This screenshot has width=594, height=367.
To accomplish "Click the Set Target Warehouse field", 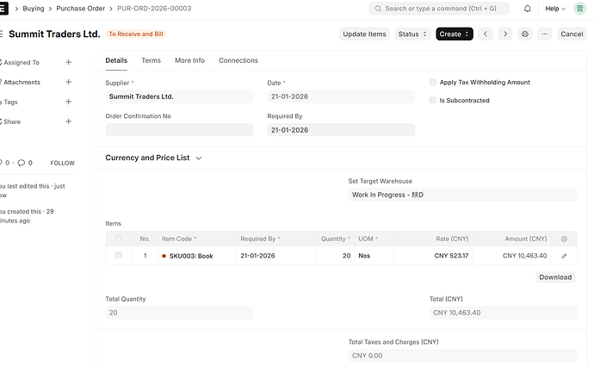I will click(461, 195).
